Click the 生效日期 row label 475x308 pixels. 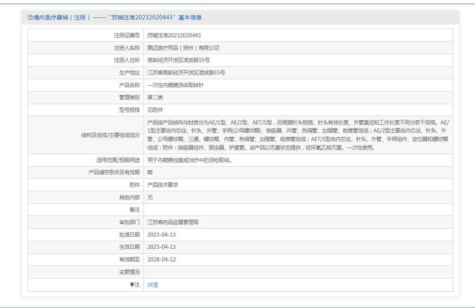click(129, 247)
